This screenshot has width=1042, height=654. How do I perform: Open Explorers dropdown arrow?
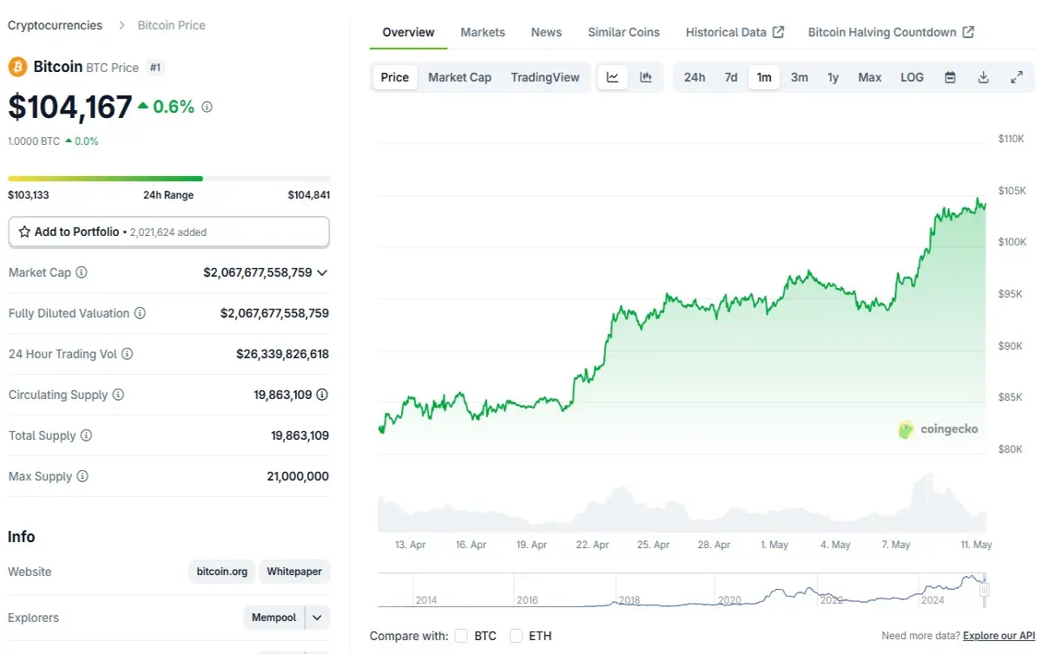tap(318, 618)
